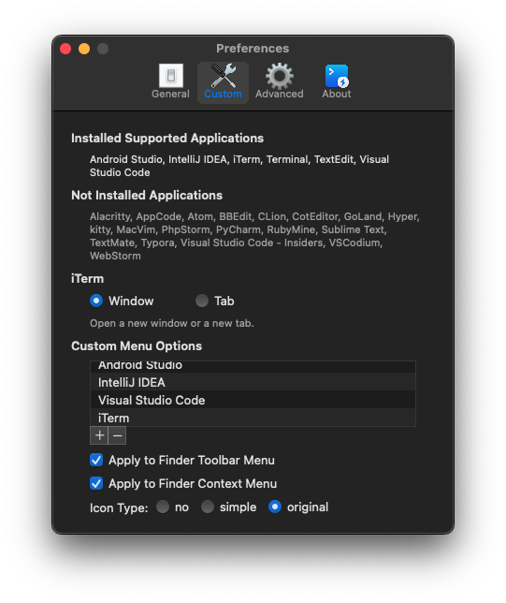
Task: Open the About tab
Action: [x=337, y=82]
